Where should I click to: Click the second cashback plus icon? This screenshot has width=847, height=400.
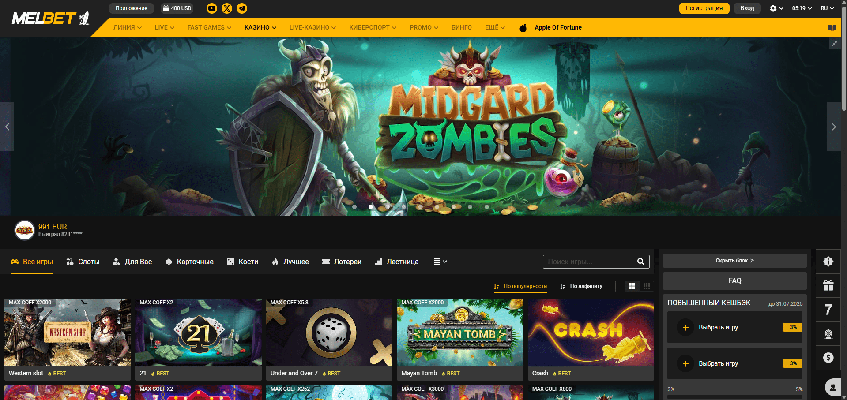686,364
